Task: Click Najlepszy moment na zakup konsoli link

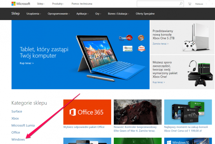Action: click(x=186, y=129)
